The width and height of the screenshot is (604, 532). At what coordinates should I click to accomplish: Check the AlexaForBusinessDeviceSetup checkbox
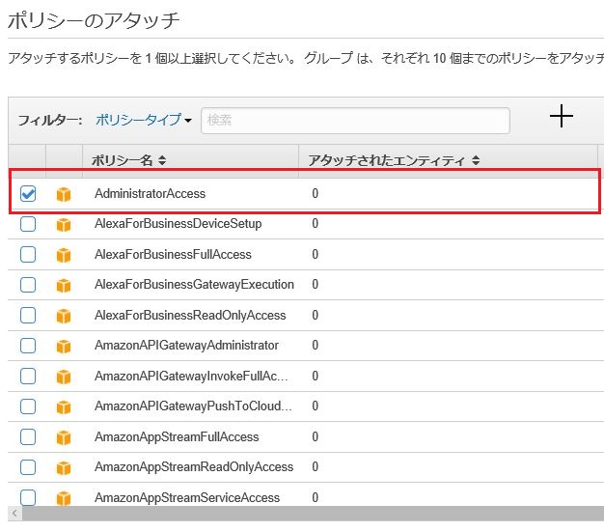tap(28, 224)
